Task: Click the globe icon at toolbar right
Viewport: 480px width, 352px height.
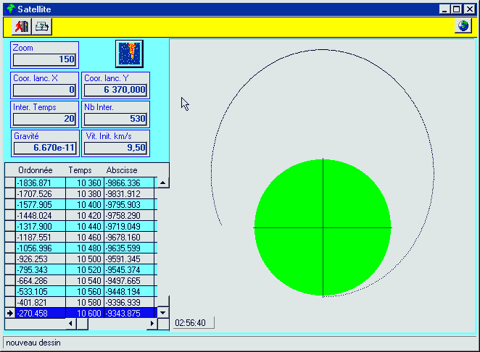Action: click(x=462, y=27)
